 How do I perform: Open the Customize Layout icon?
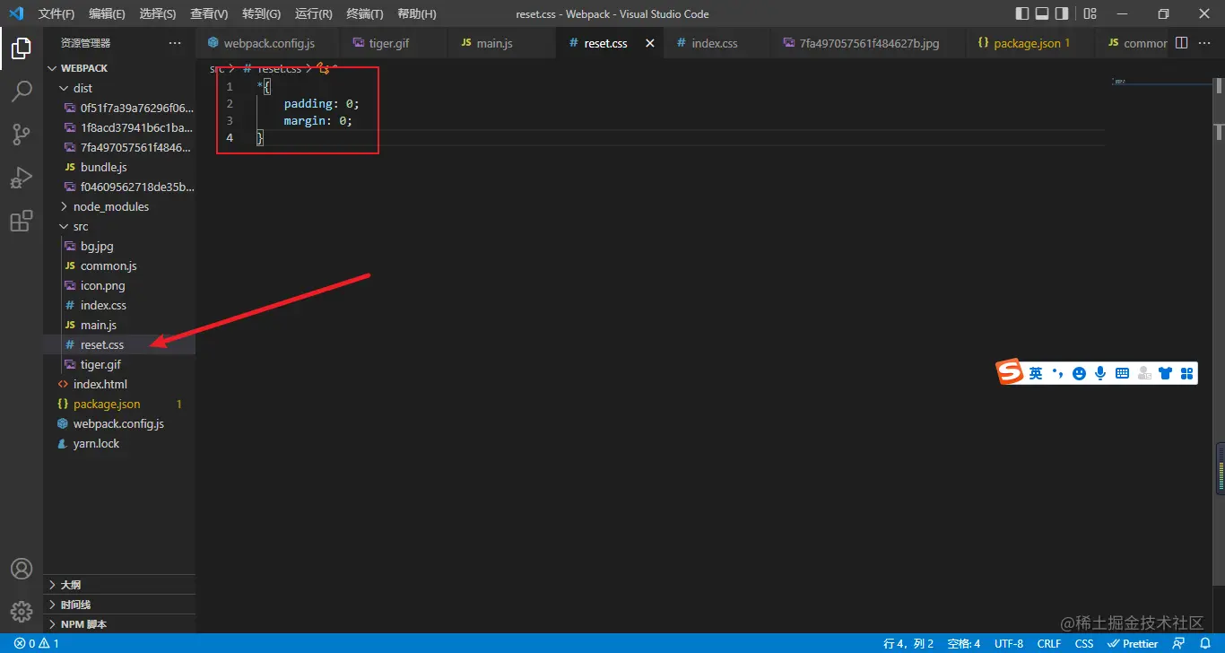pyautogui.click(x=1090, y=13)
